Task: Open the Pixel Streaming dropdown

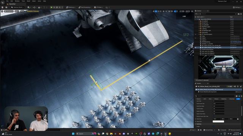Action: (x=85, y=7)
